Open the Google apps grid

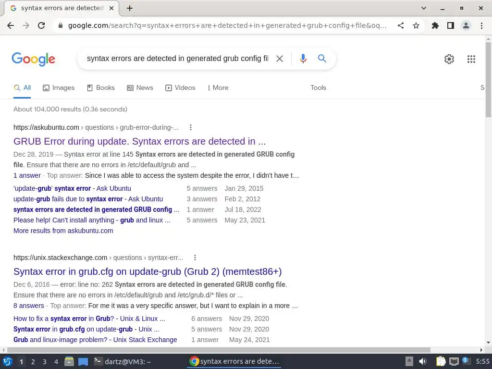[x=471, y=59]
